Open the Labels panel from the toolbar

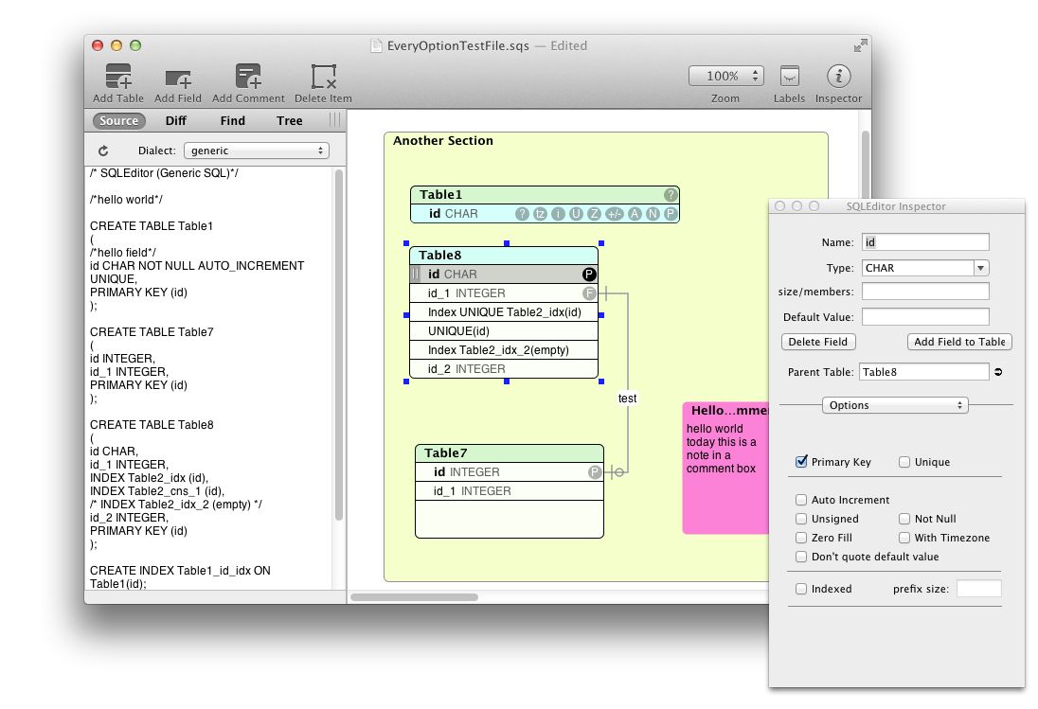[x=789, y=76]
